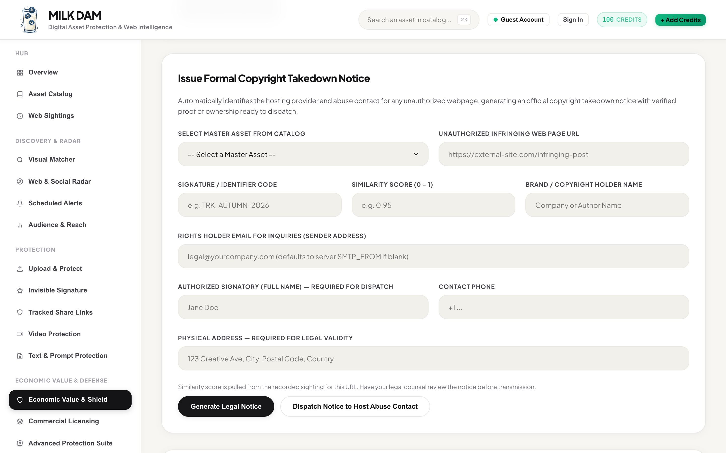Click the infringing web page URL field

pyautogui.click(x=564, y=154)
